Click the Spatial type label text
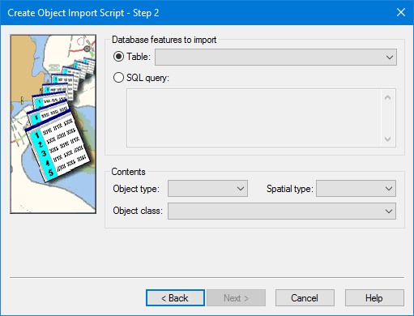 pyautogui.click(x=290, y=189)
